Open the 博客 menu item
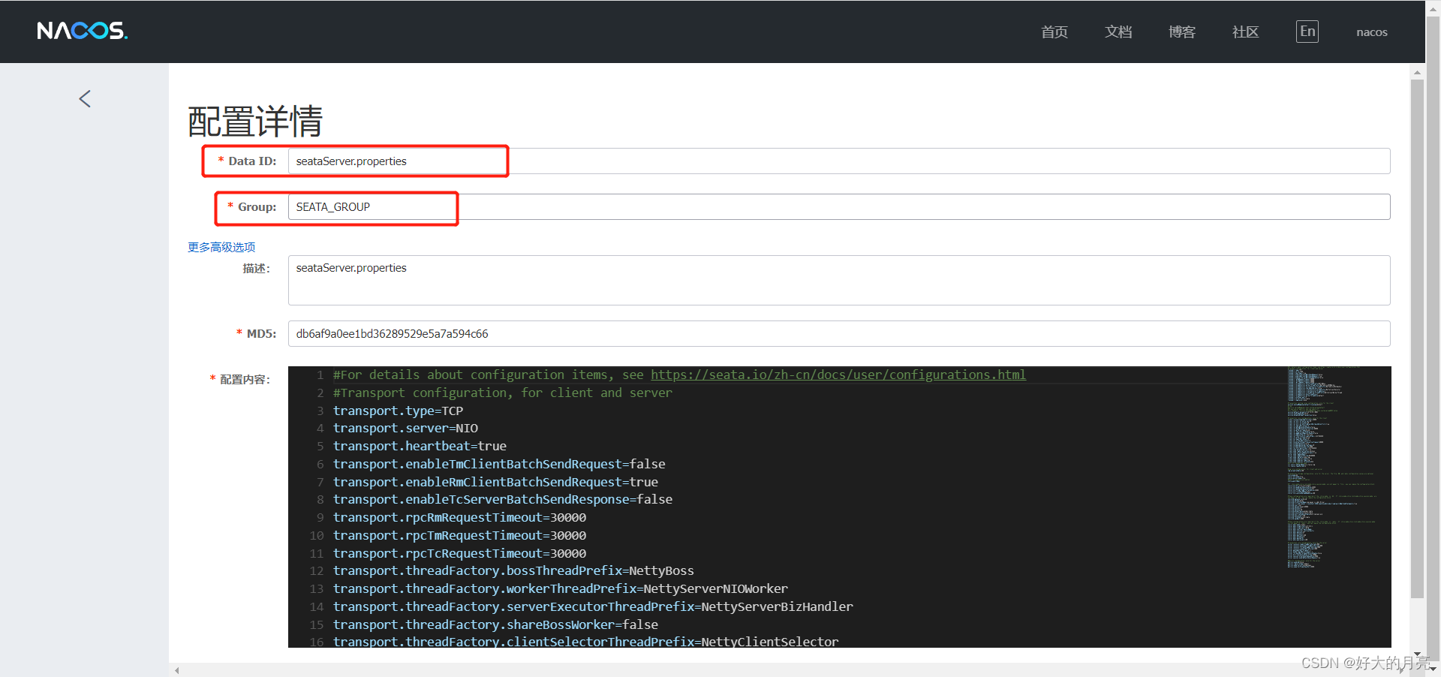Image resolution: width=1441 pixels, height=677 pixels. [1182, 32]
